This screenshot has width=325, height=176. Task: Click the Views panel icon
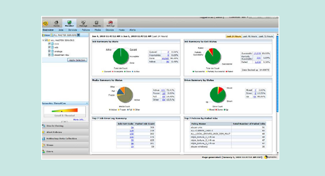pos(44,145)
